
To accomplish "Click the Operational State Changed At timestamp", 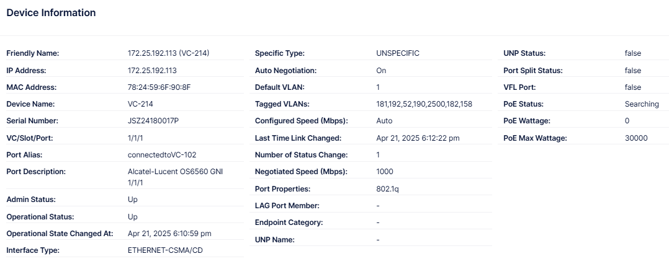I will (x=169, y=234).
